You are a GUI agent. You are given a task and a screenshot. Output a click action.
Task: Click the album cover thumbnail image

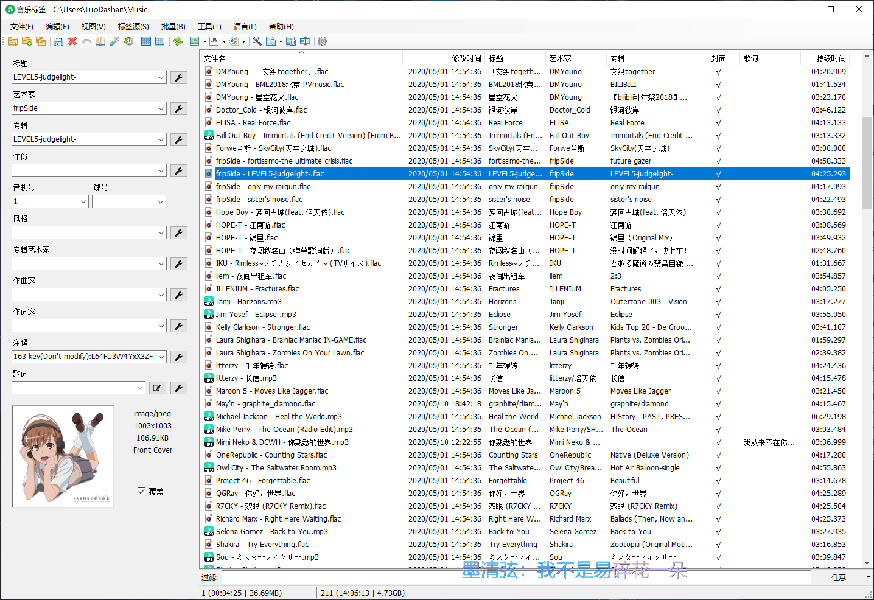63,456
